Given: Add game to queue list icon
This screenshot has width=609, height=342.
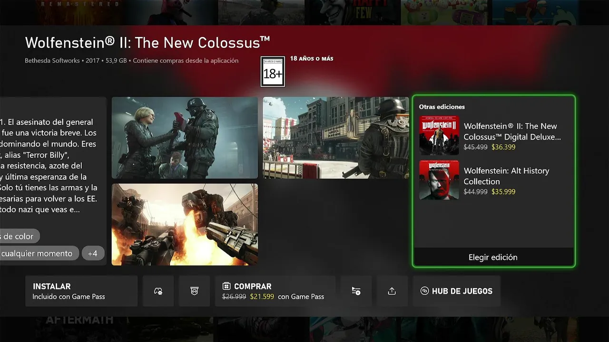Looking at the screenshot, I should pyautogui.click(x=356, y=291).
